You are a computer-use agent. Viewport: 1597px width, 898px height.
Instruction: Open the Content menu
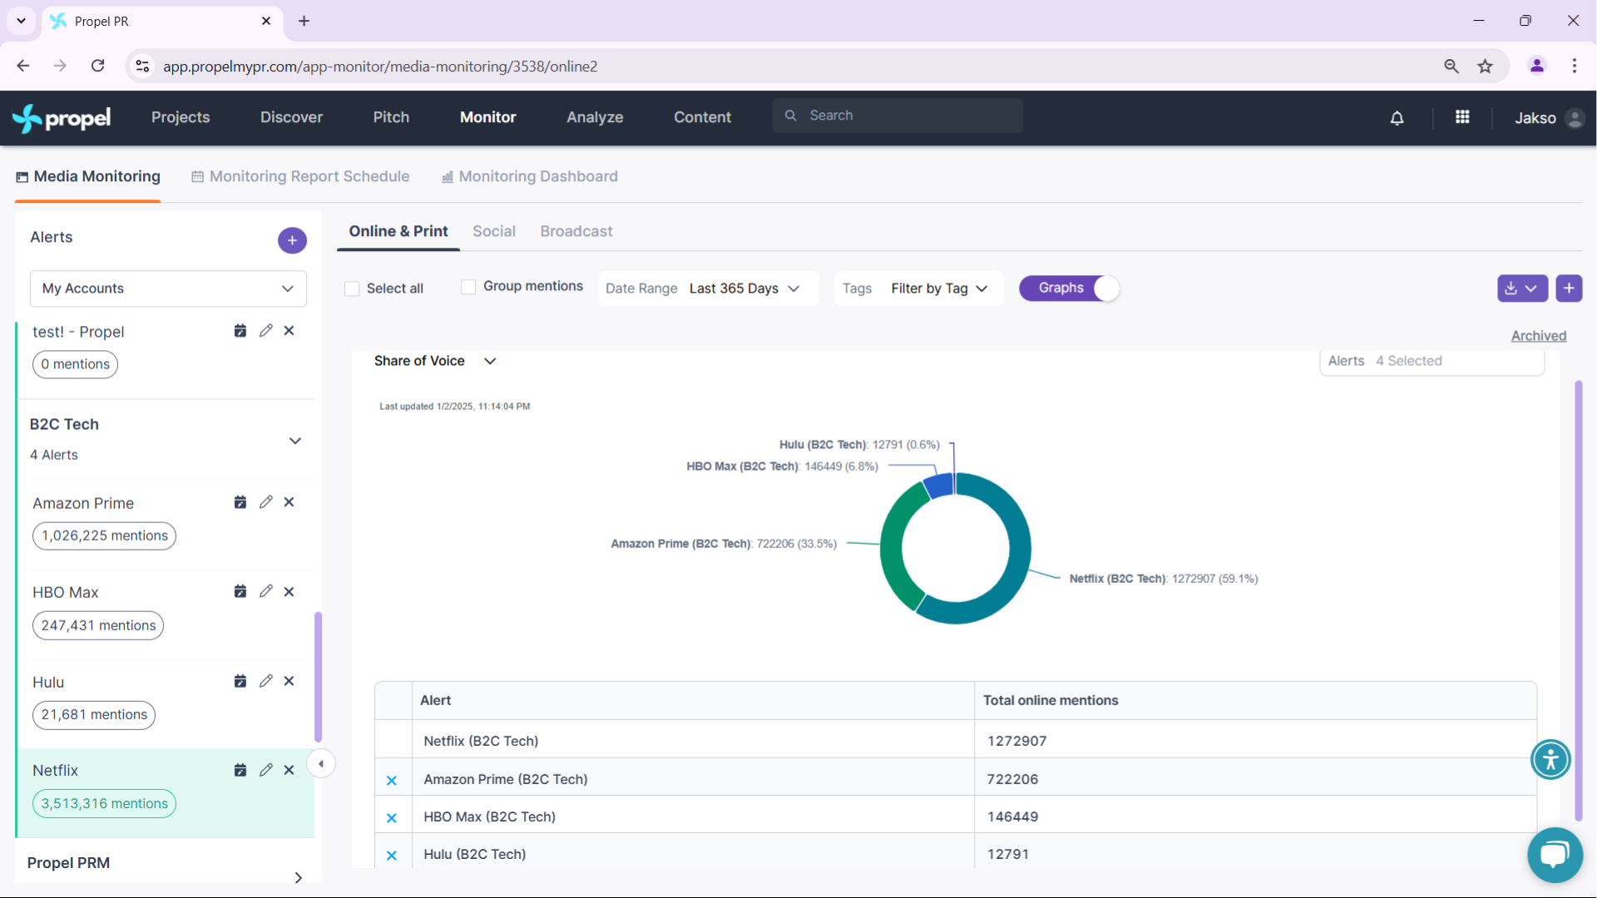click(x=702, y=117)
